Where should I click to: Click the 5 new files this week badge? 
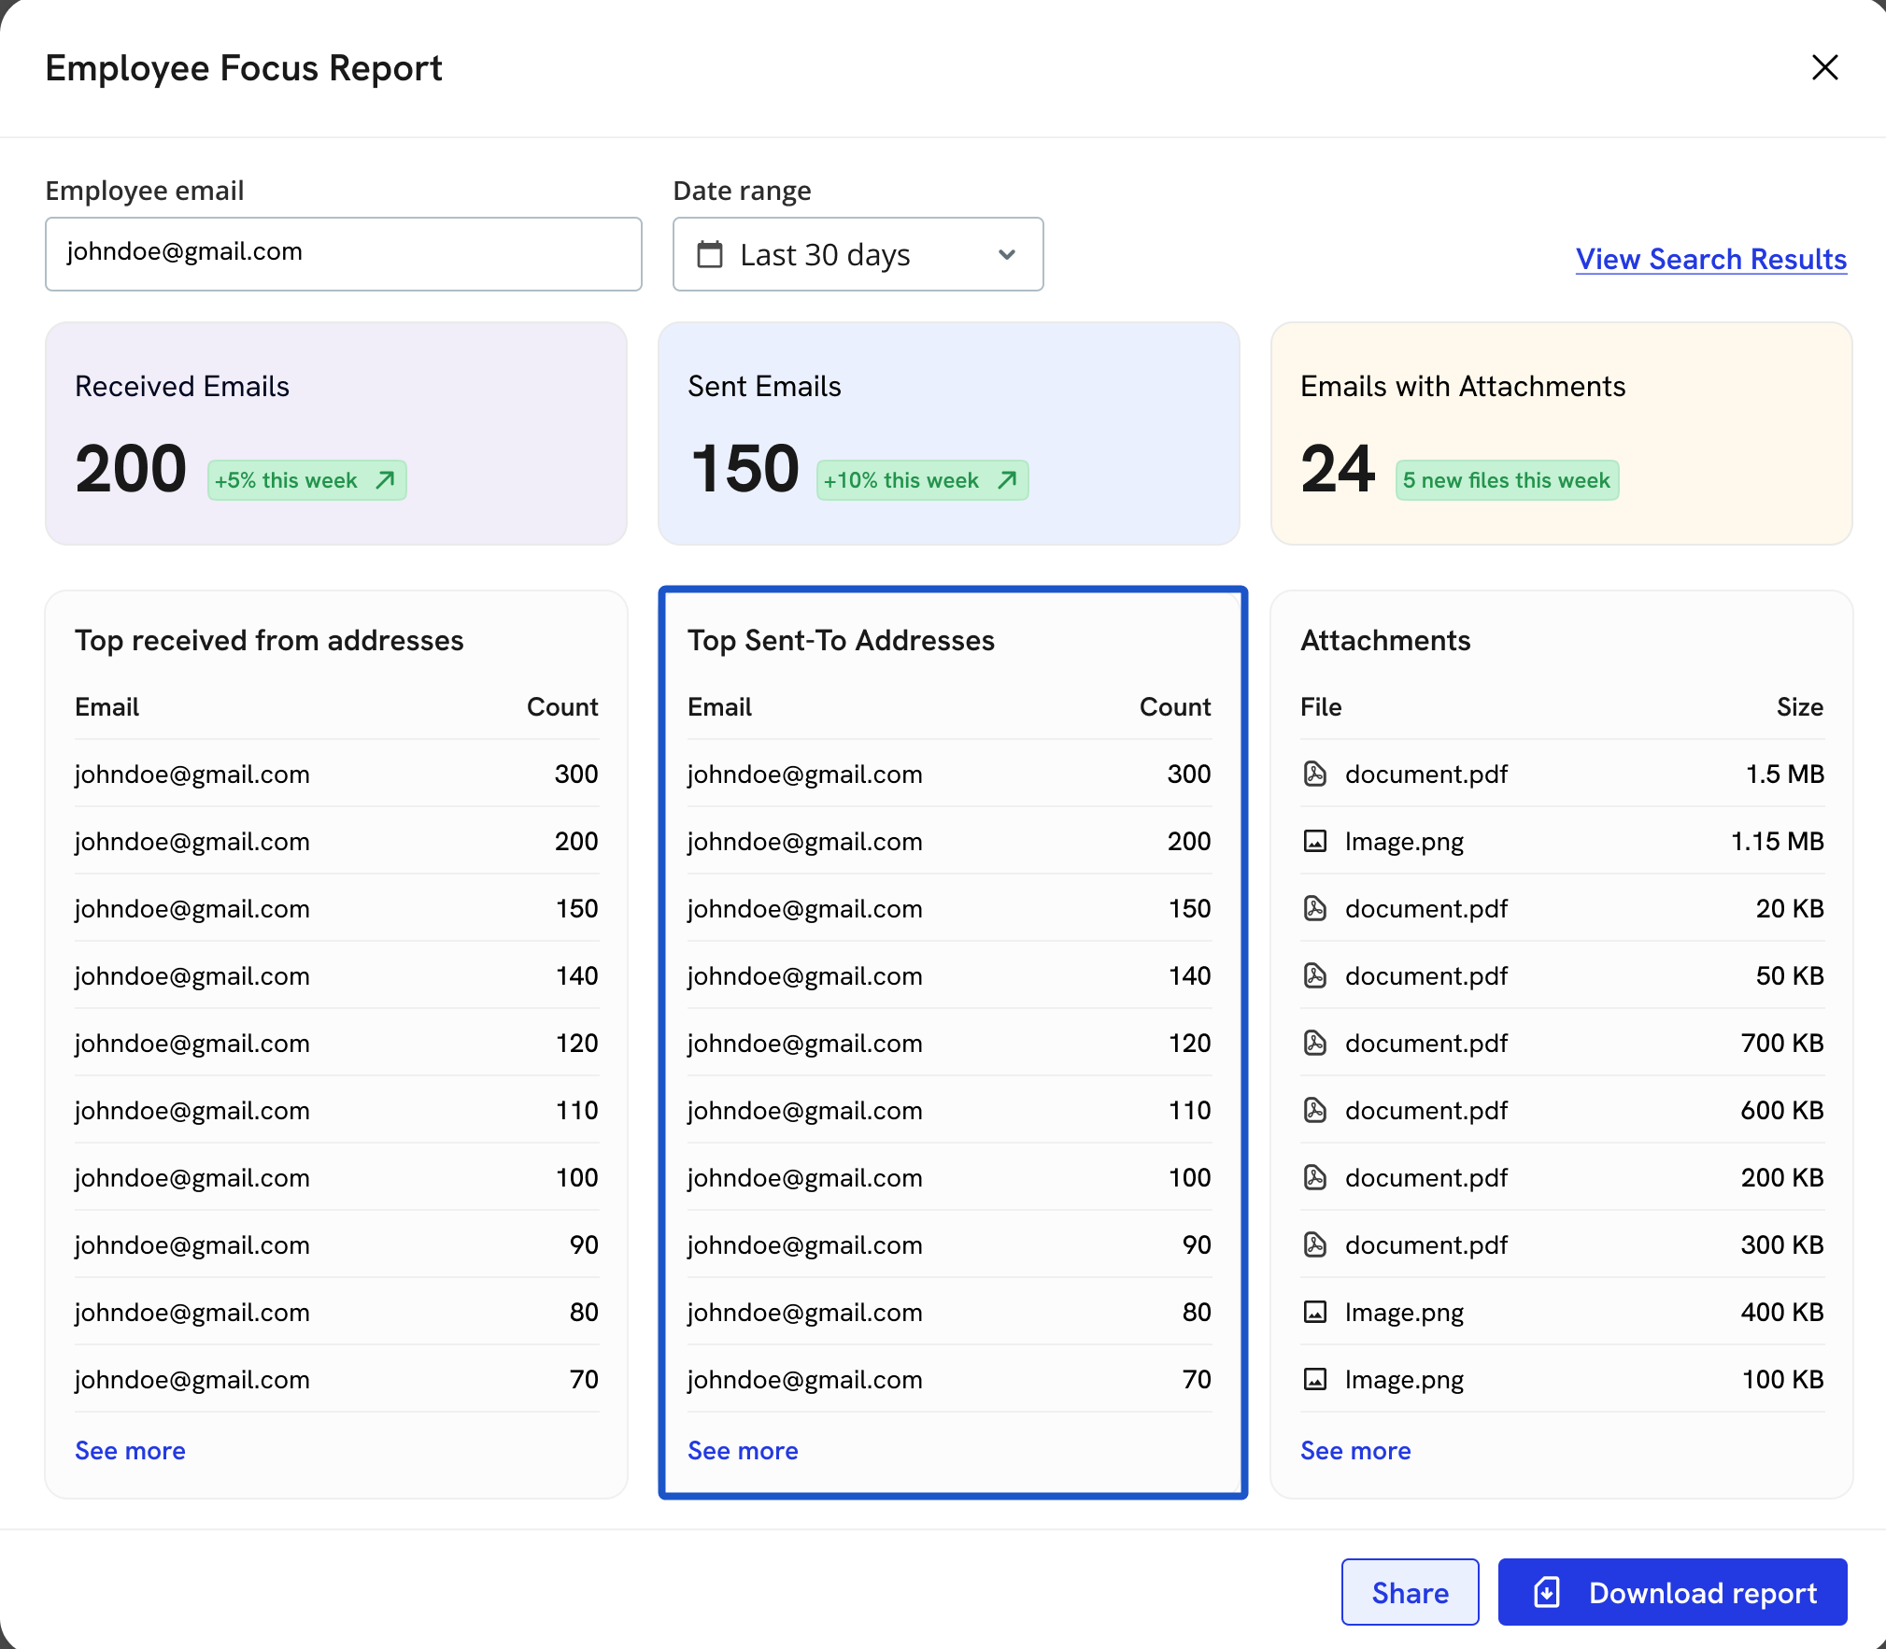click(x=1506, y=480)
